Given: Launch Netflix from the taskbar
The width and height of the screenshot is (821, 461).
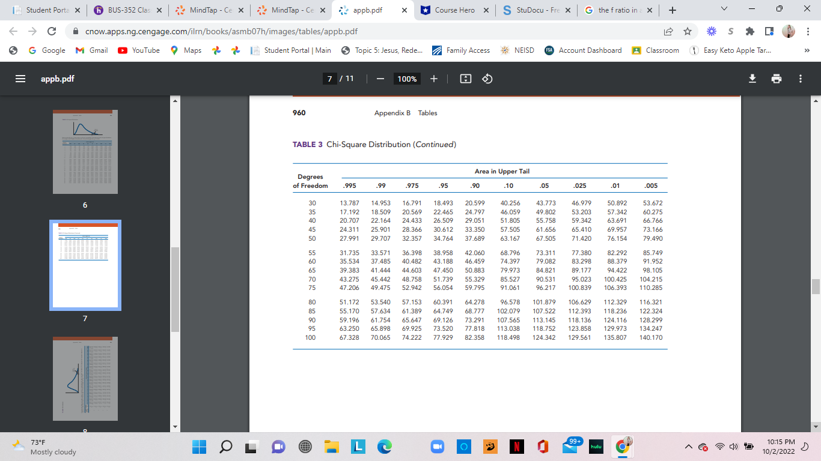Looking at the screenshot, I should coord(516,447).
